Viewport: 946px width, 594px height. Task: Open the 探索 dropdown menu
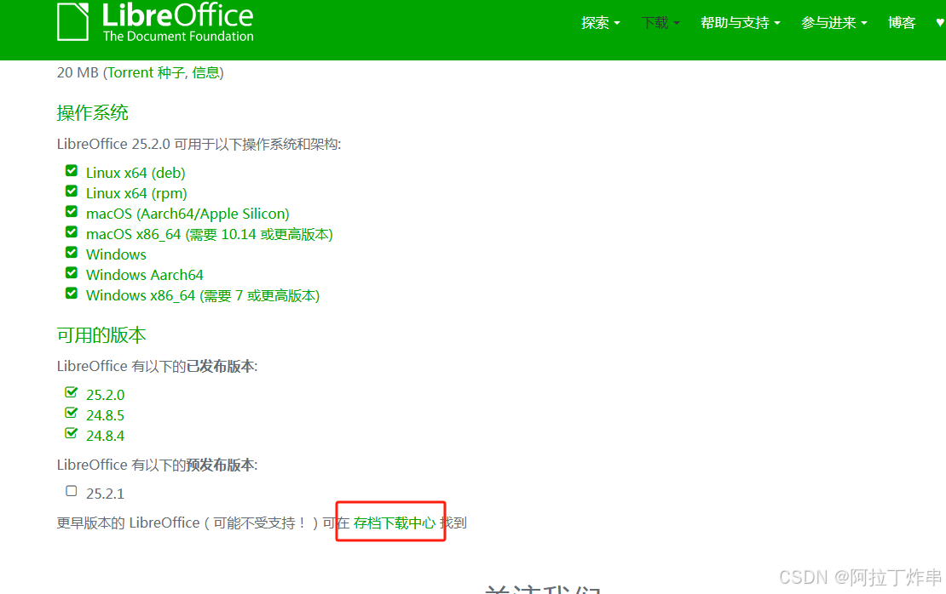point(600,23)
